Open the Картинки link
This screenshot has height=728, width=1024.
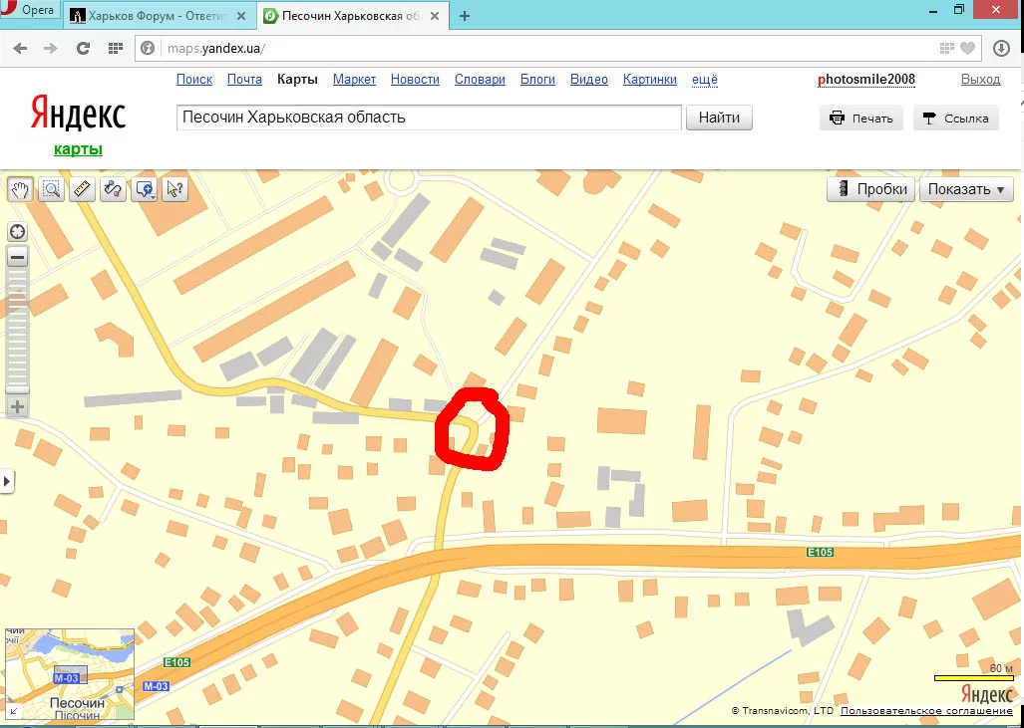click(x=649, y=79)
